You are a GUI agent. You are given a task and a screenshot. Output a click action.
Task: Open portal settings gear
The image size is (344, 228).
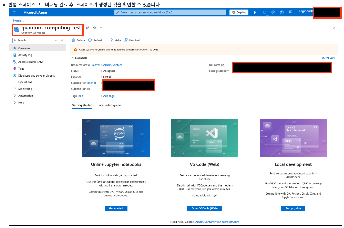pos(273,12)
